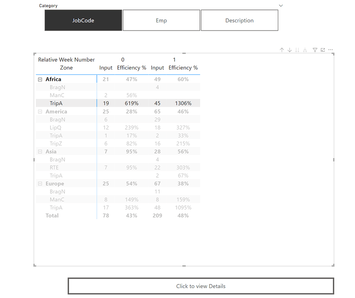
Task: Select the Relative Week Number column header
Action: point(66,59)
